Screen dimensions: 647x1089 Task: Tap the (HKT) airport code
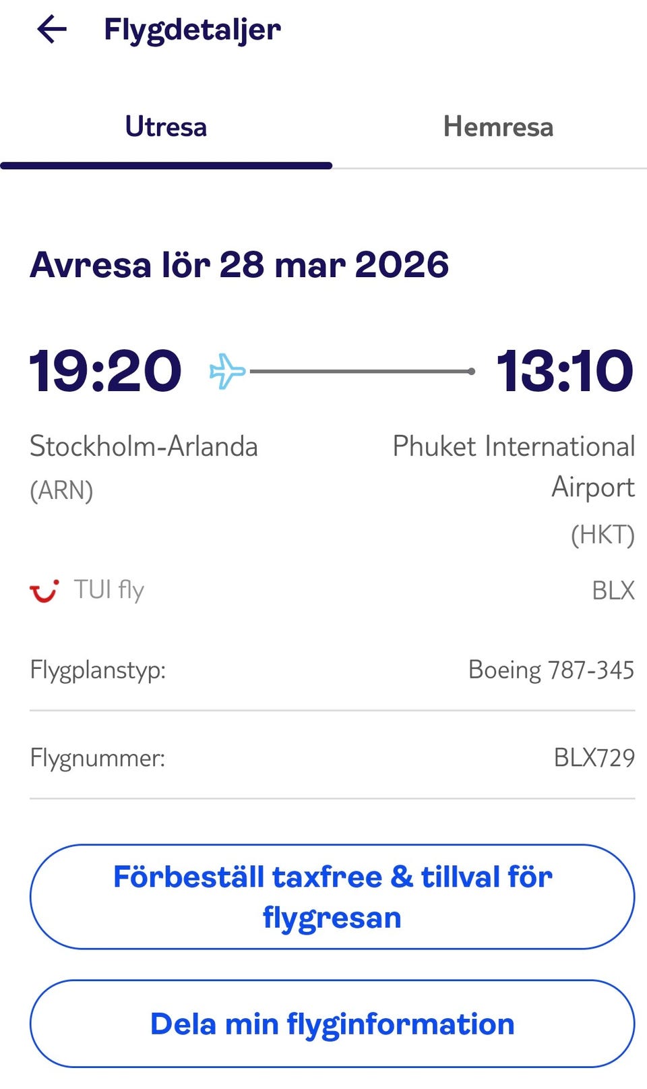(603, 535)
